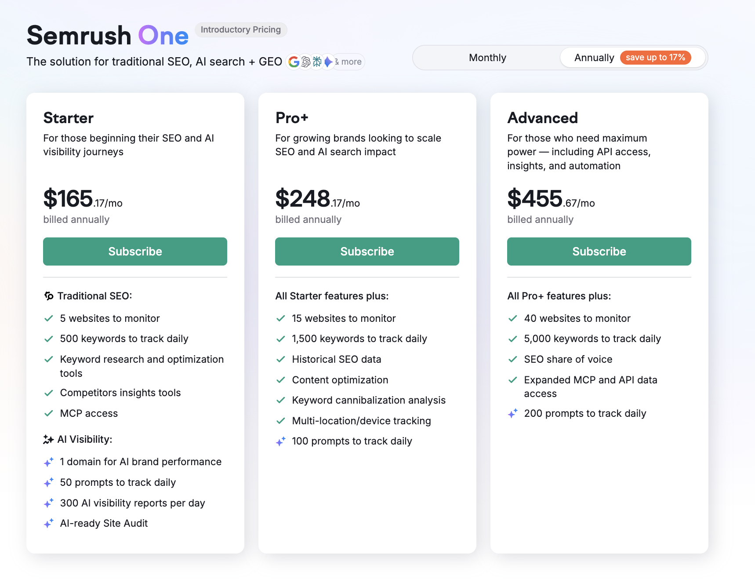755x583 pixels.
Task: Subscribe to the Advanced plan
Action: [x=599, y=251]
